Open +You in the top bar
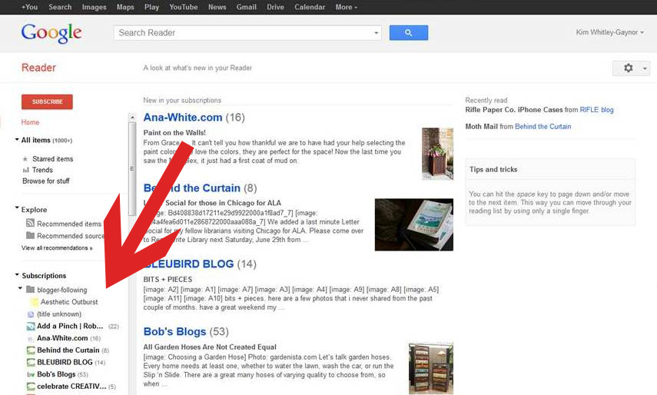This screenshot has width=657, height=395. coord(29,7)
